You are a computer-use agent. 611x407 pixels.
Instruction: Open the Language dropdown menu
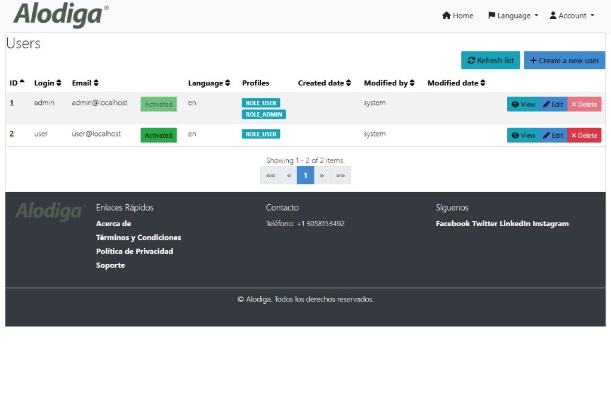pos(512,16)
